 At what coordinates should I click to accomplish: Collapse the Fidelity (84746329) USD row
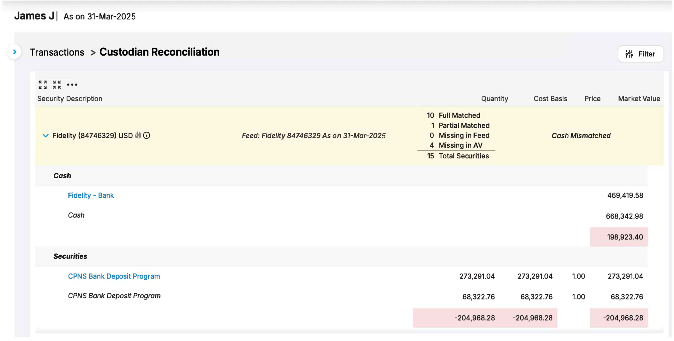pos(46,136)
